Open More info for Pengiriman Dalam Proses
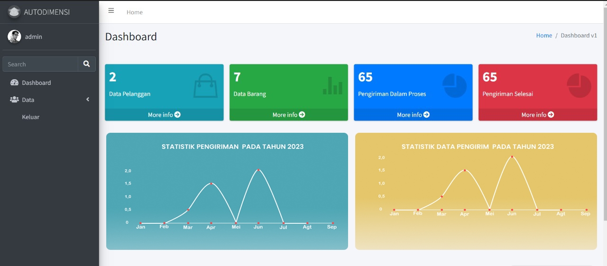The width and height of the screenshot is (607, 266). [x=413, y=115]
